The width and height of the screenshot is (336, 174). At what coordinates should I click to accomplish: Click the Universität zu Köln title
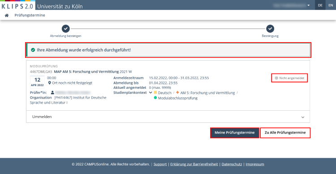pyautogui.click(x=60, y=6)
